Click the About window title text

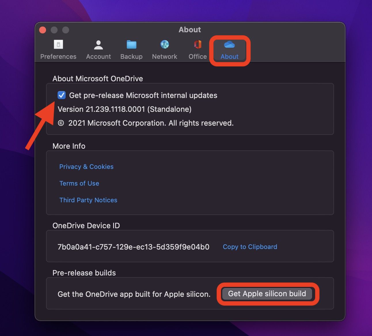pos(190,30)
